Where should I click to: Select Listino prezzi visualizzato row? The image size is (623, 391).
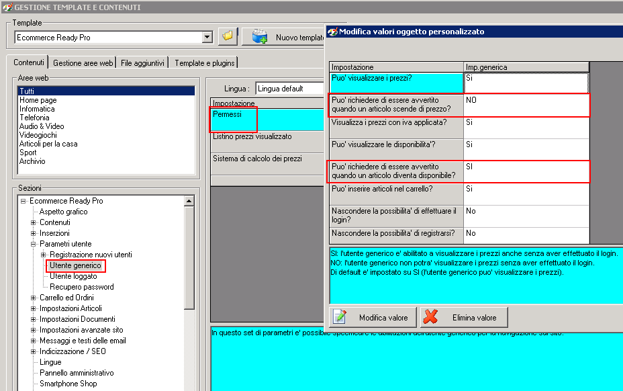coord(267,142)
